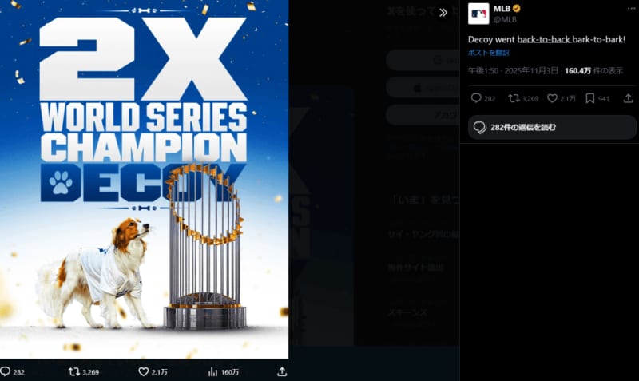Repost using the 3,269 retweet icon in the post panel
The height and width of the screenshot is (381, 639).
point(514,98)
